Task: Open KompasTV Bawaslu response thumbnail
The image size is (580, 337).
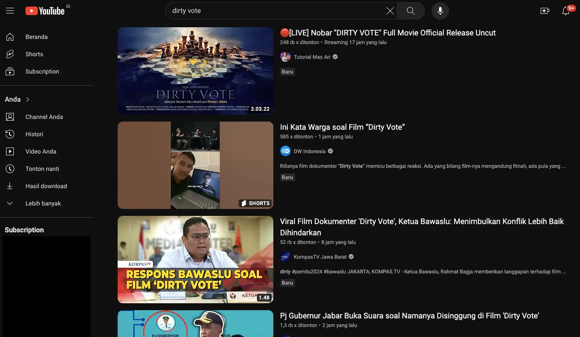Action: click(195, 260)
